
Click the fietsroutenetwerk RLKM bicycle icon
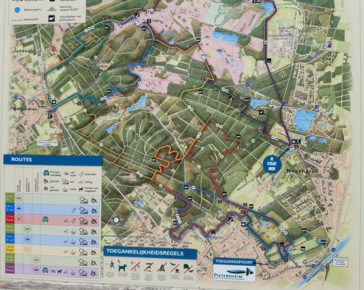(52, 9)
